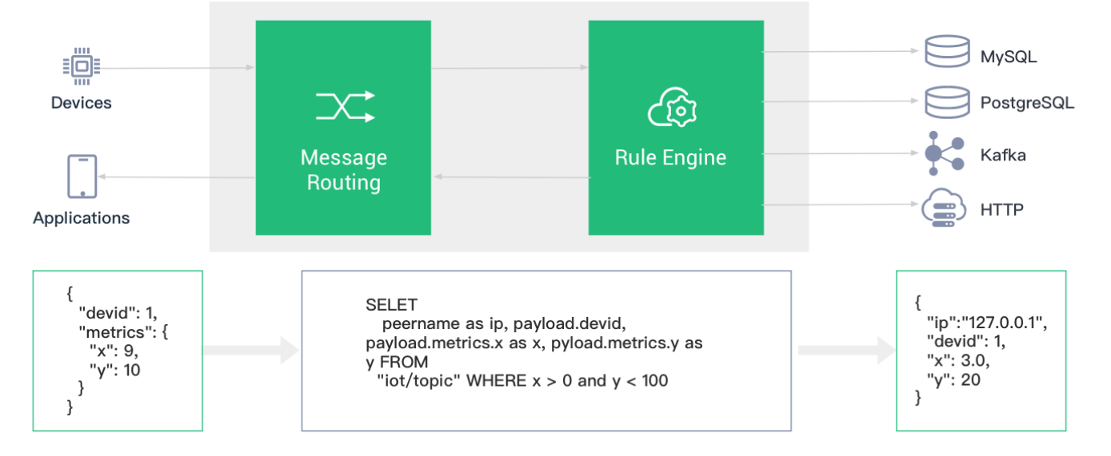Select the Kafka label

click(1003, 155)
